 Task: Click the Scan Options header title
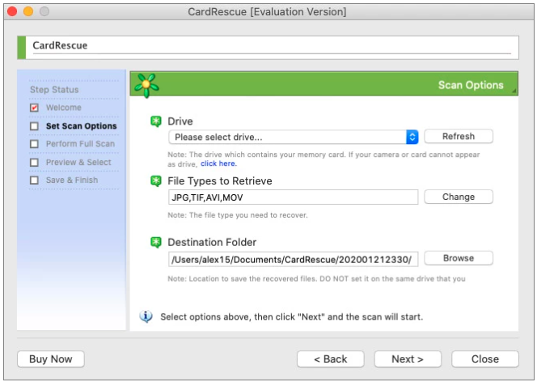pyautogui.click(x=471, y=85)
